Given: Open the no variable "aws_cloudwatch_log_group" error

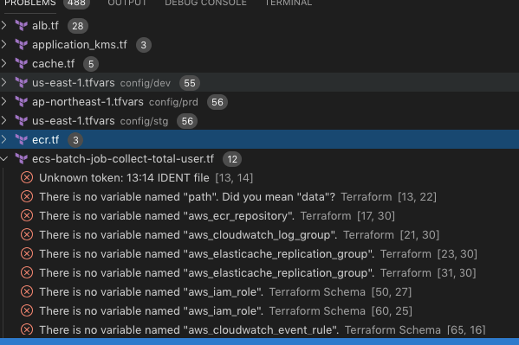Looking at the screenshot, I should (x=260, y=235).
